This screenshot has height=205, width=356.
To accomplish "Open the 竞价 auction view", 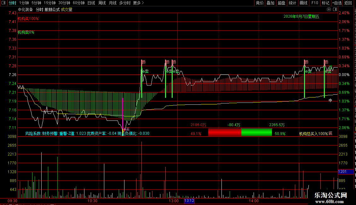I will [260, 3].
